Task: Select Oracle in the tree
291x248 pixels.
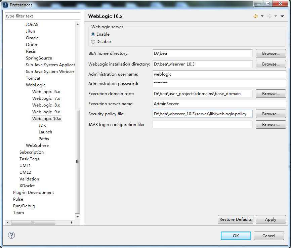Action: [32, 38]
